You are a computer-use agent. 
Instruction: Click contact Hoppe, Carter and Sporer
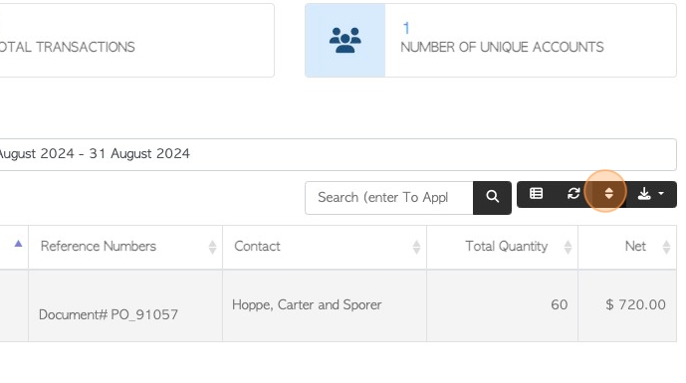tap(307, 304)
